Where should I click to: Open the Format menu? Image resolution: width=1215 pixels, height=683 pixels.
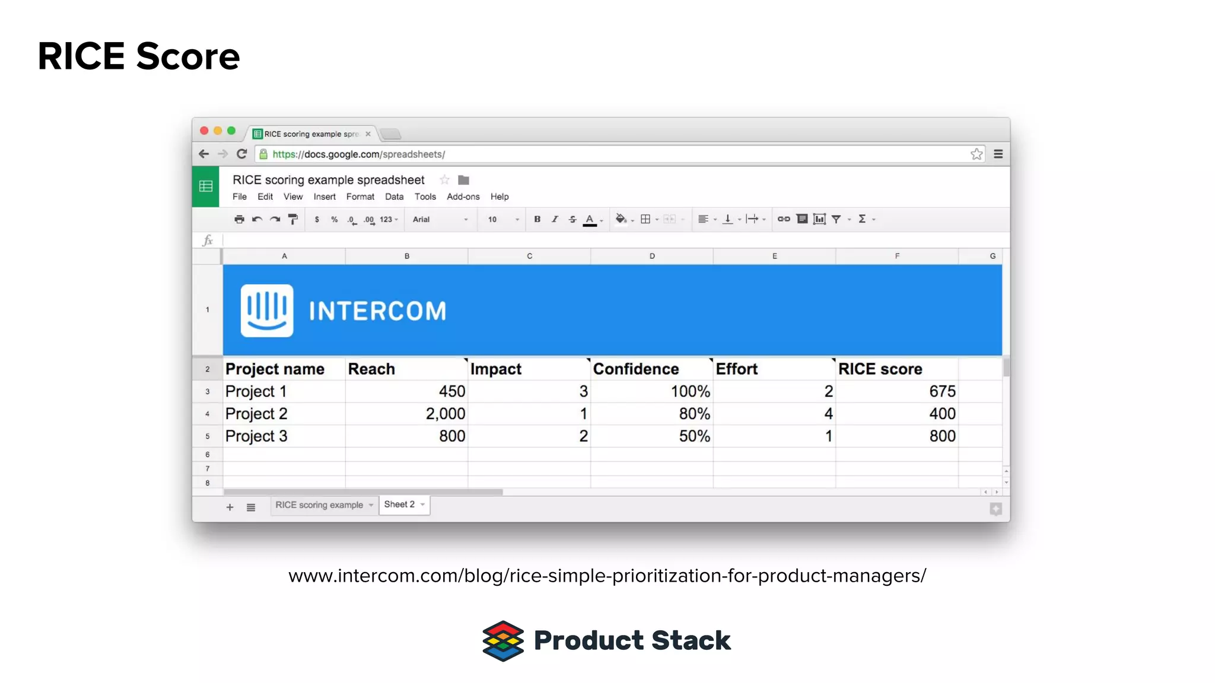coord(360,197)
